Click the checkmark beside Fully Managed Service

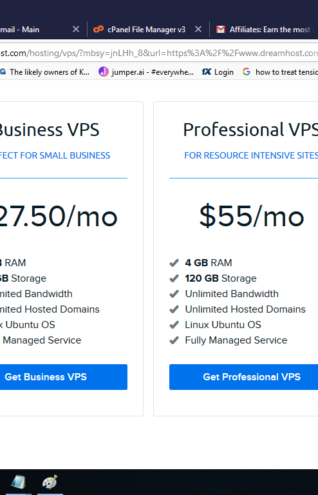coord(174,340)
